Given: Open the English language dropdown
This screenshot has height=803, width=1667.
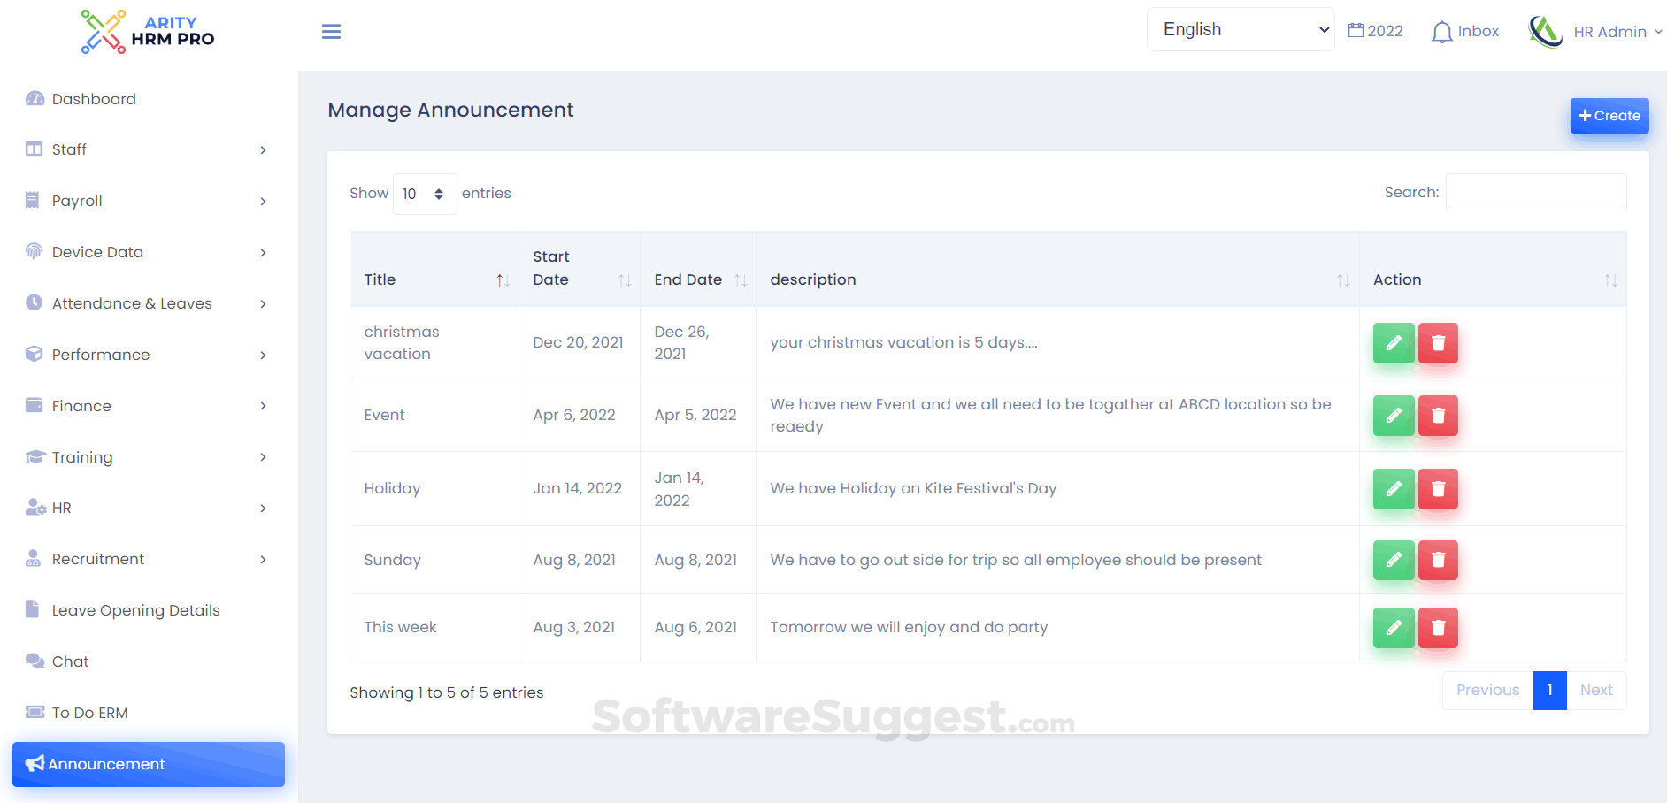Looking at the screenshot, I should 1240,28.
